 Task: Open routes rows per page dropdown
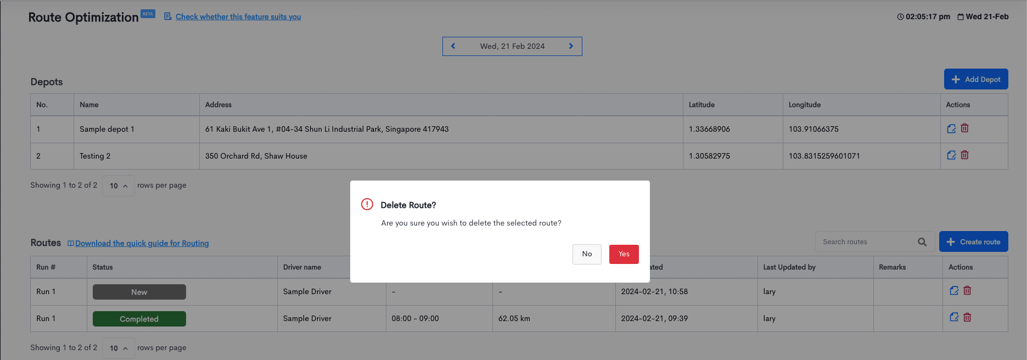pos(119,348)
